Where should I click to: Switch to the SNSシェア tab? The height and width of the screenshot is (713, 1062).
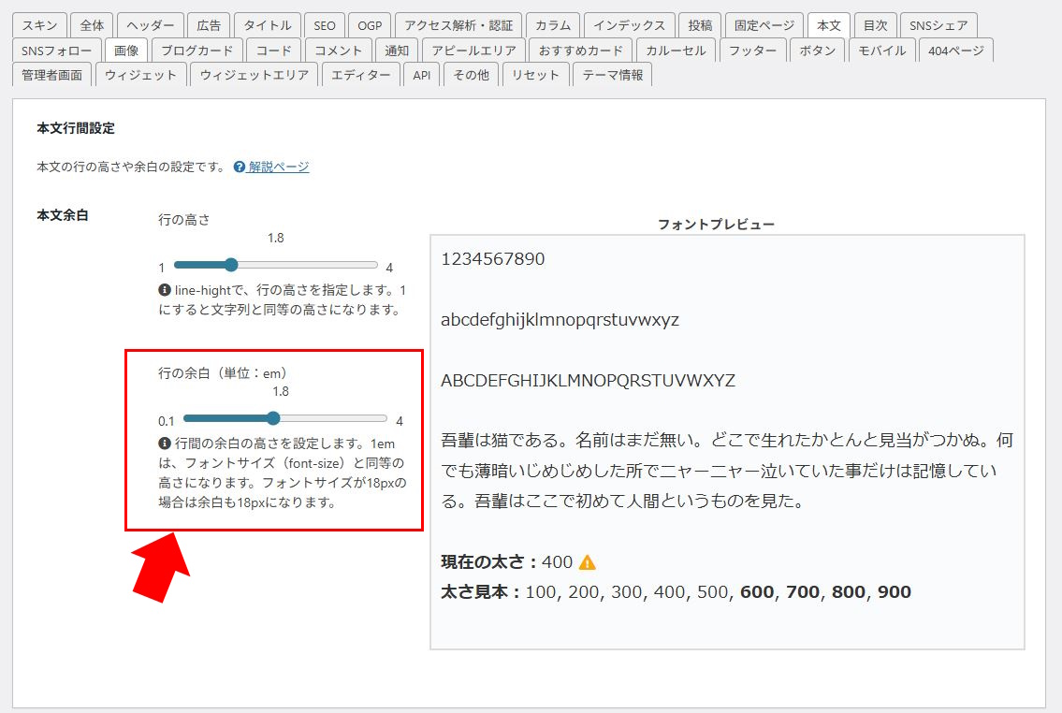pyautogui.click(x=938, y=25)
